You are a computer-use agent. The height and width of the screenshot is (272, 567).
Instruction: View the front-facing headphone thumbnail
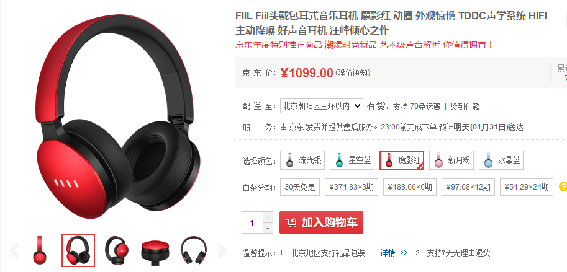(194, 250)
